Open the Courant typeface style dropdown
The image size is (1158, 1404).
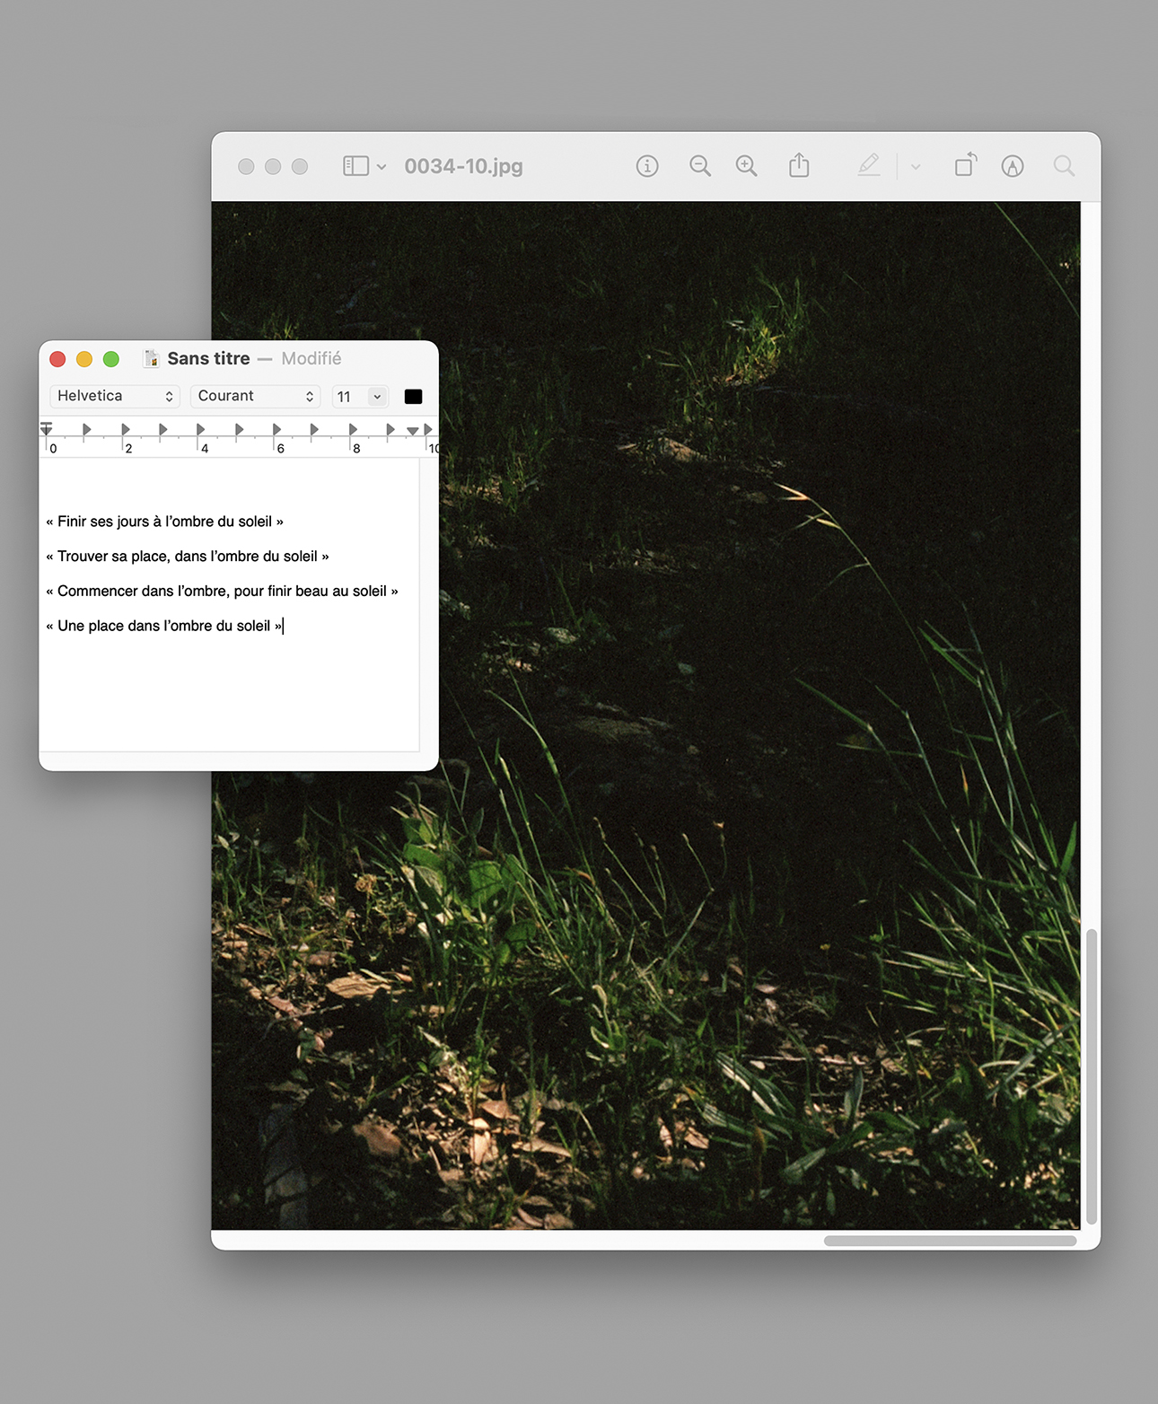pyautogui.click(x=255, y=396)
